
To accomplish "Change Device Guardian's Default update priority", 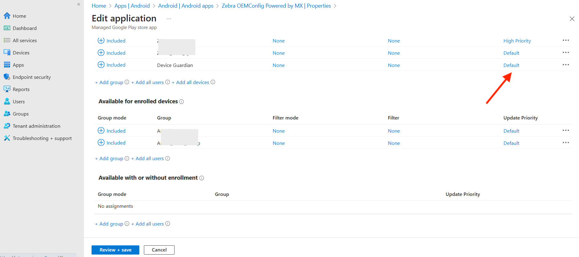I will click(511, 65).
